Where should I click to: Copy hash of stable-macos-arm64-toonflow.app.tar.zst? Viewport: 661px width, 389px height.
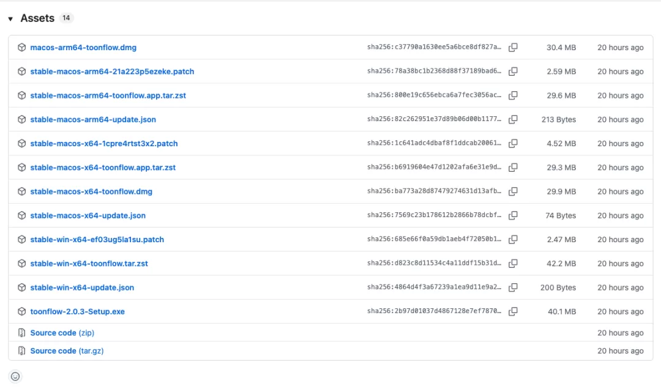pyautogui.click(x=513, y=95)
